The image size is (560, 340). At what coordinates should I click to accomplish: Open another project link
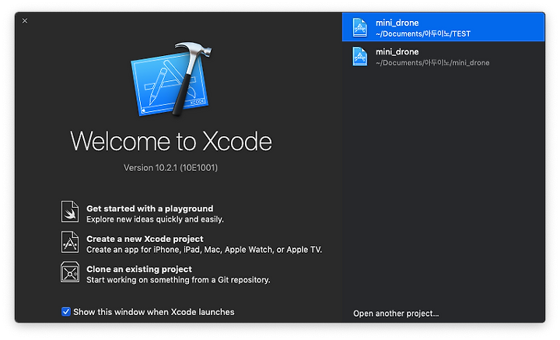pos(396,314)
